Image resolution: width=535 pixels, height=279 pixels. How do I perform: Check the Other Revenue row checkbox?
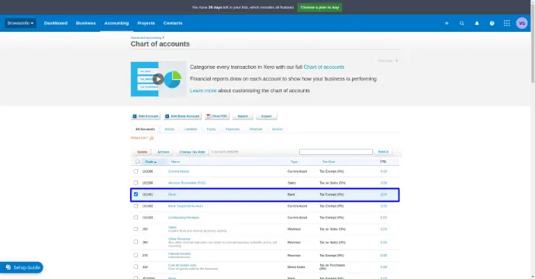[x=136, y=242]
